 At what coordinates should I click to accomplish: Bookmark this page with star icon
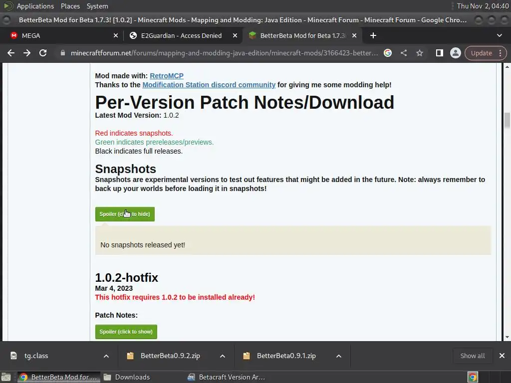[419, 53]
